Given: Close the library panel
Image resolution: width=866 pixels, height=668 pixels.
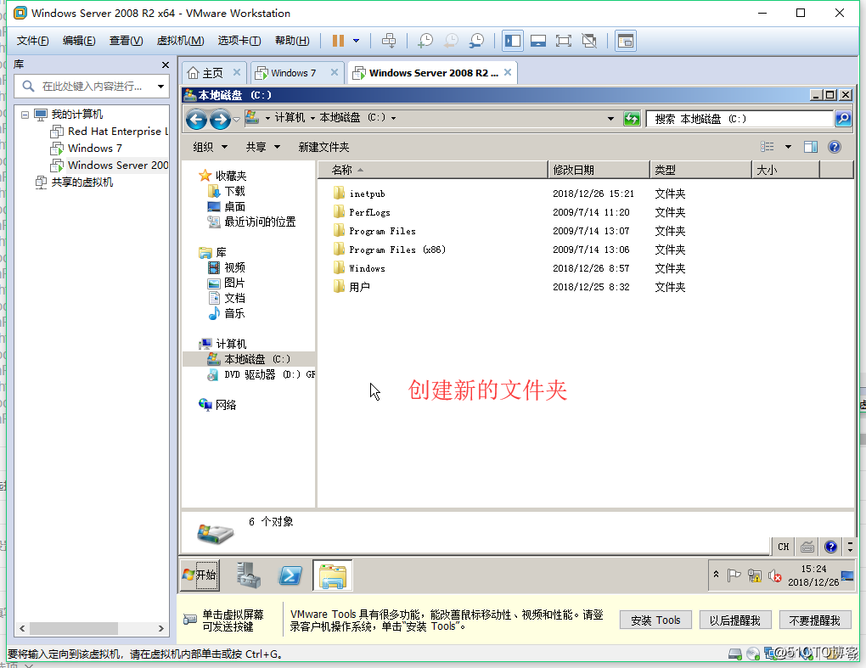Looking at the screenshot, I should (x=166, y=65).
